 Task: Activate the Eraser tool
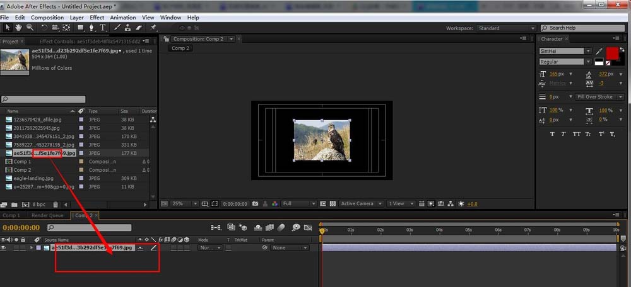click(x=138, y=28)
